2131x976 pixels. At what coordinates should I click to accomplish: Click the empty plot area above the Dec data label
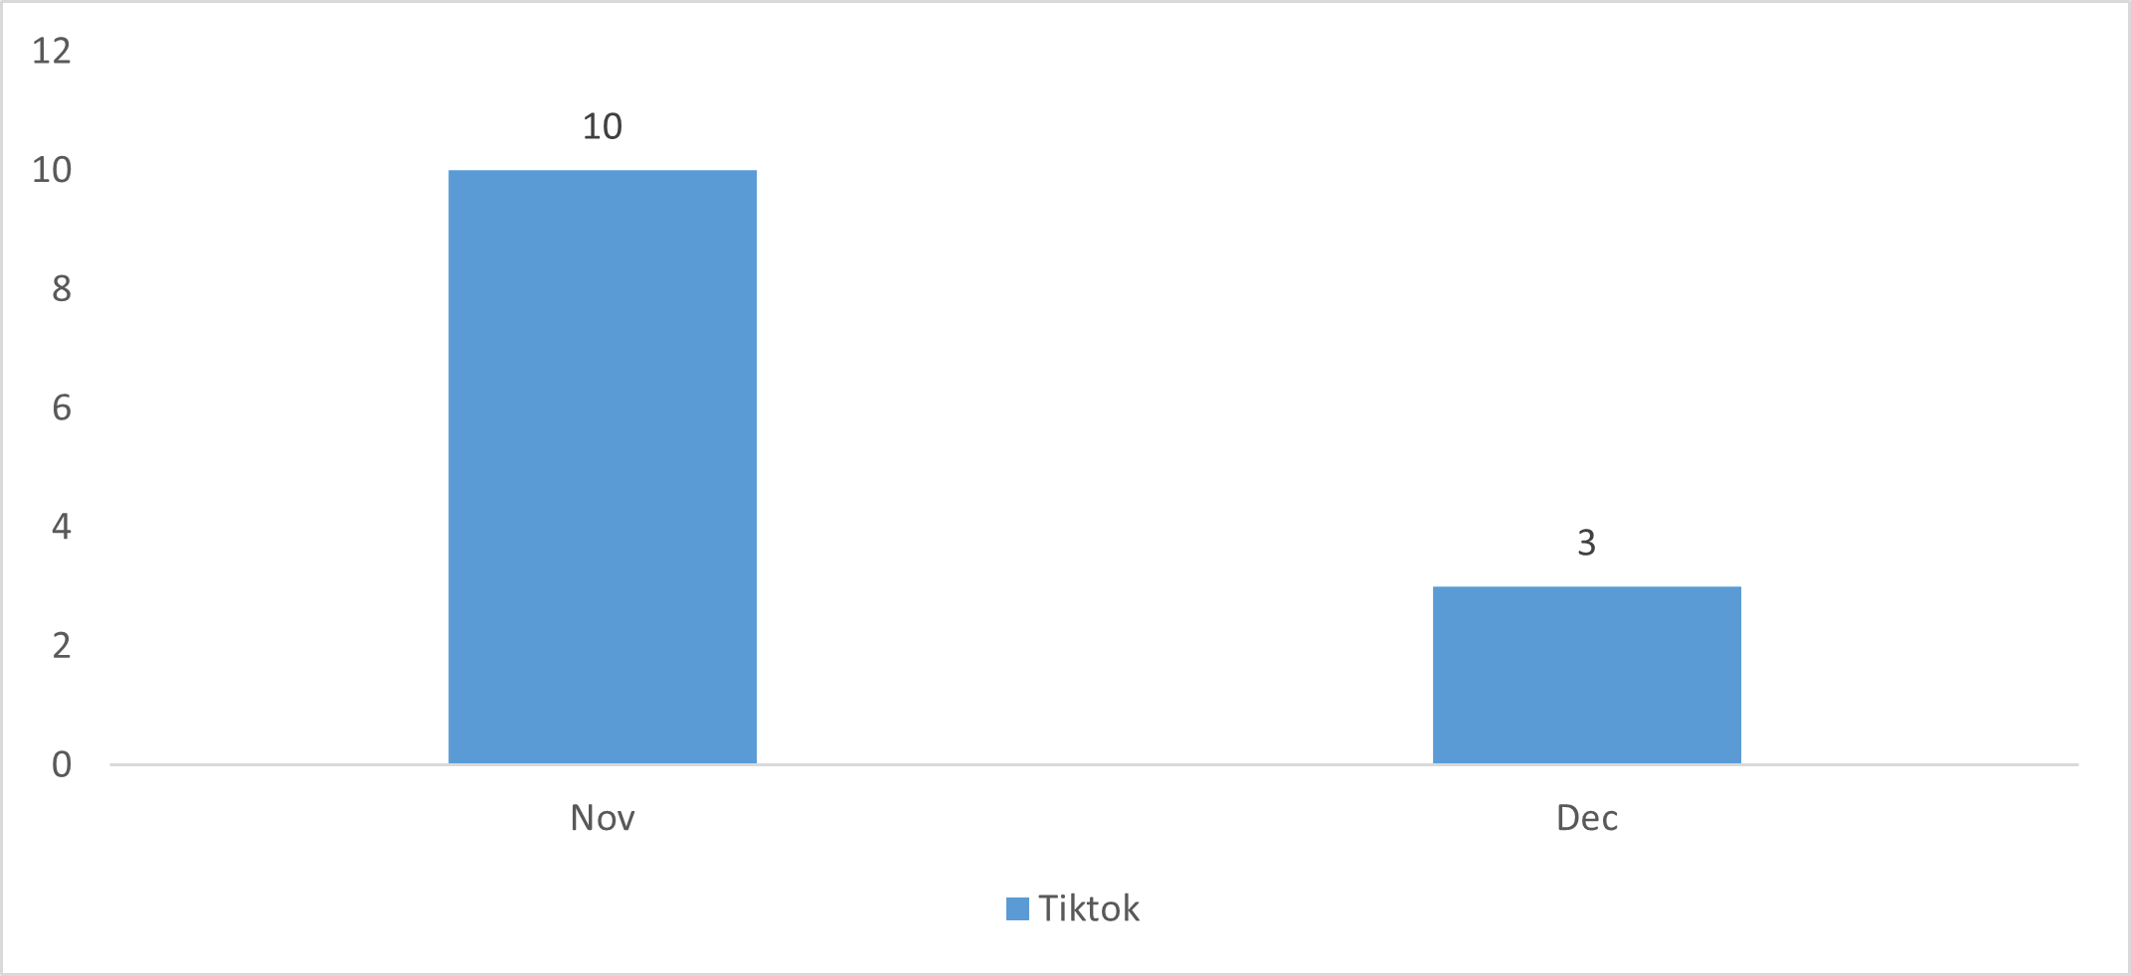click(x=1586, y=298)
